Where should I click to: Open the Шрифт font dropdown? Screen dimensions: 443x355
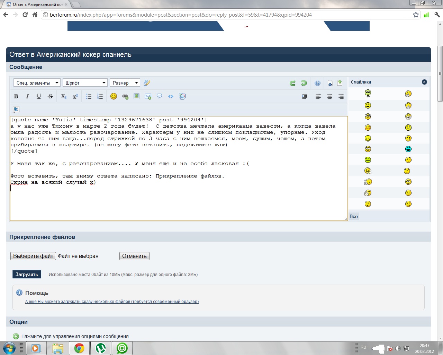(x=85, y=83)
